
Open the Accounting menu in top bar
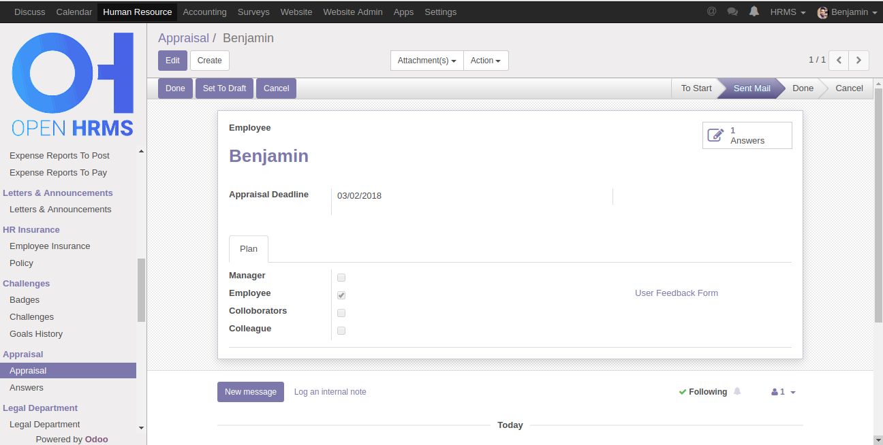tap(204, 12)
